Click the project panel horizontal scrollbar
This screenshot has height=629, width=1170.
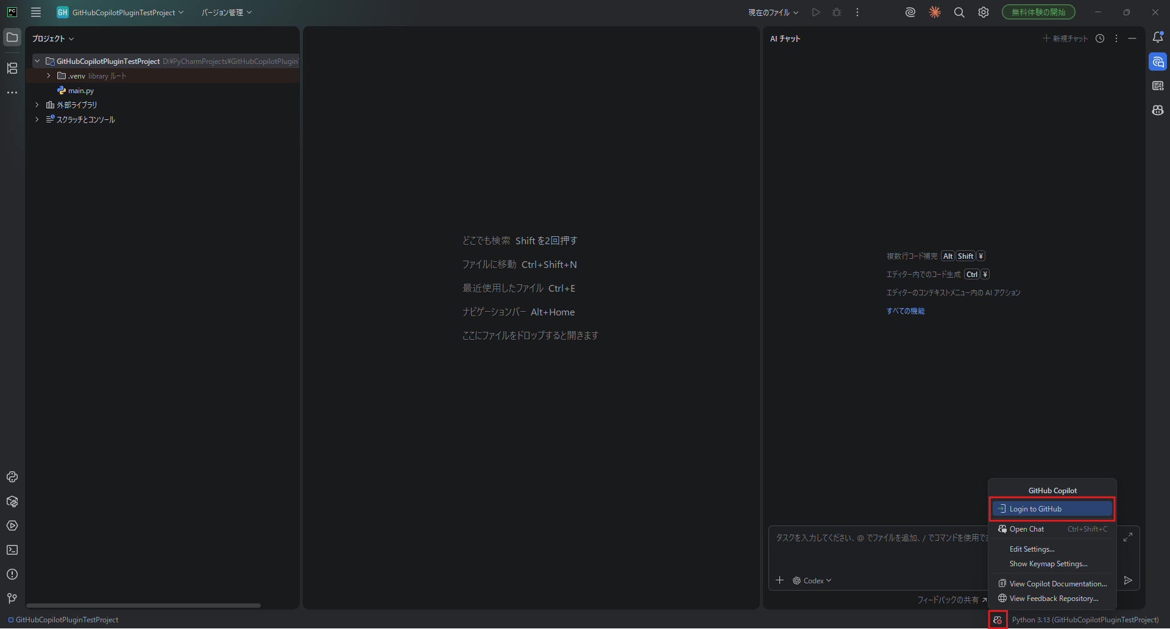pyautogui.click(x=144, y=605)
